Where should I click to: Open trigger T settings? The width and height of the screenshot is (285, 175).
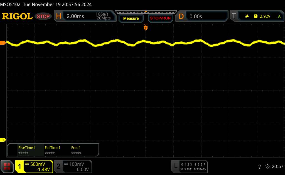(234, 16)
